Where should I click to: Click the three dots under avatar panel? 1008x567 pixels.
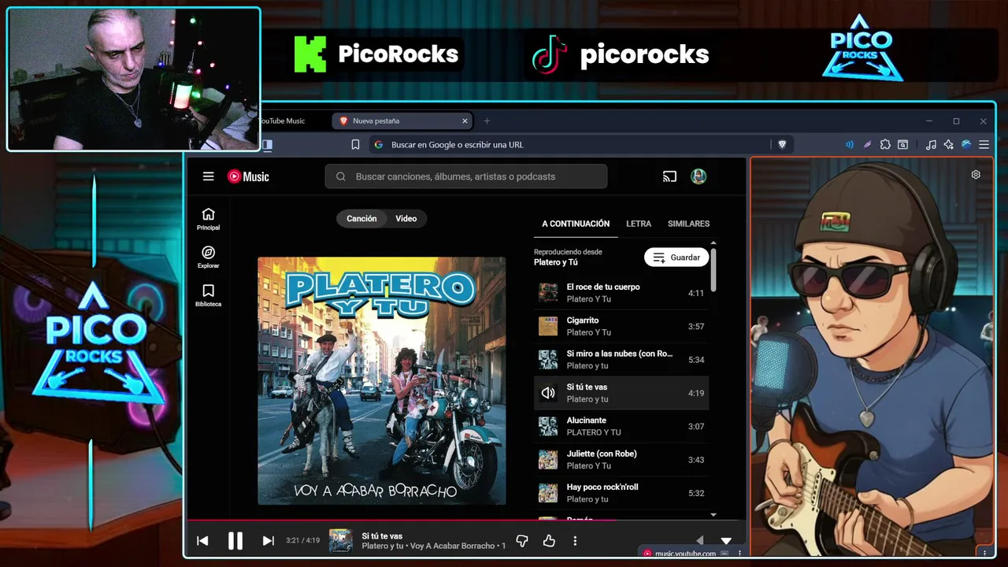click(x=984, y=553)
